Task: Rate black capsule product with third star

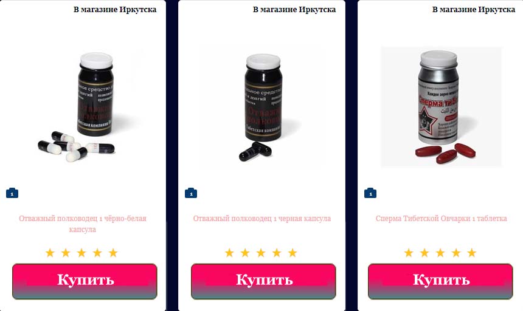Action: (261, 253)
